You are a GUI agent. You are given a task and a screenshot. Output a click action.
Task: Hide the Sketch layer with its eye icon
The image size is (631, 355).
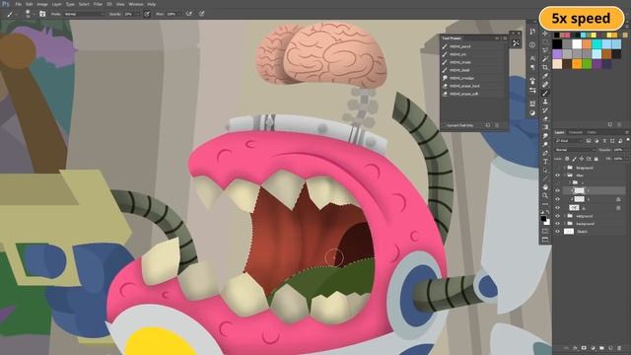click(557, 232)
